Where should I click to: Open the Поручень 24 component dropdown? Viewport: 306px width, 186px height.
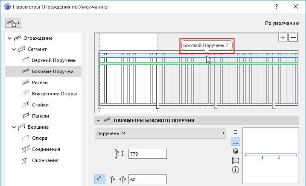[160, 133]
